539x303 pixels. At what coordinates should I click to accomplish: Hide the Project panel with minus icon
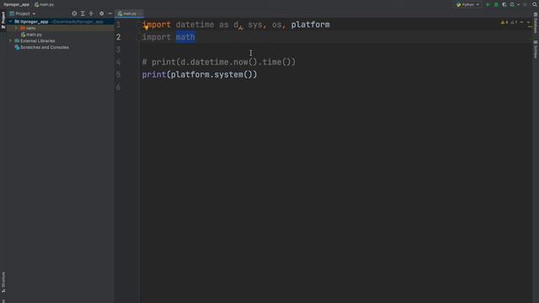point(109,13)
